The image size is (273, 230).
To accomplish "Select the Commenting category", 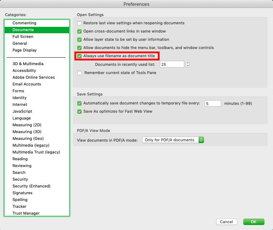I will click(24, 23).
